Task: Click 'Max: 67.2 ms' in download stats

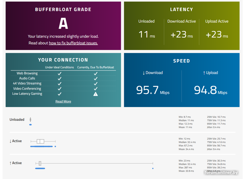Action: click(185, 146)
